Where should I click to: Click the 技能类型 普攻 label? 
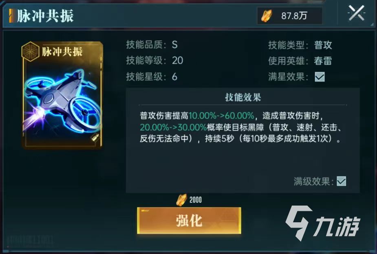[323, 45]
